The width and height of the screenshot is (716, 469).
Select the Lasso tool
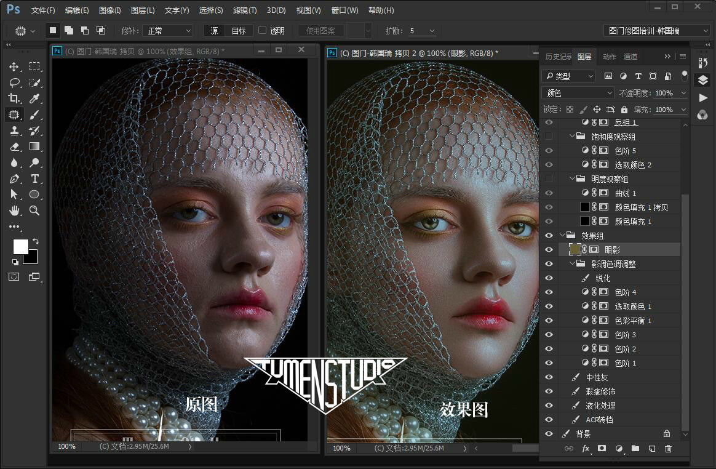pyautogui.click(x=14, y=82)
